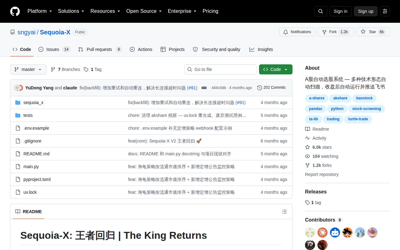Open the Readme sidebar link
Viewport: 400px width, 250px height.
point(317,129)
